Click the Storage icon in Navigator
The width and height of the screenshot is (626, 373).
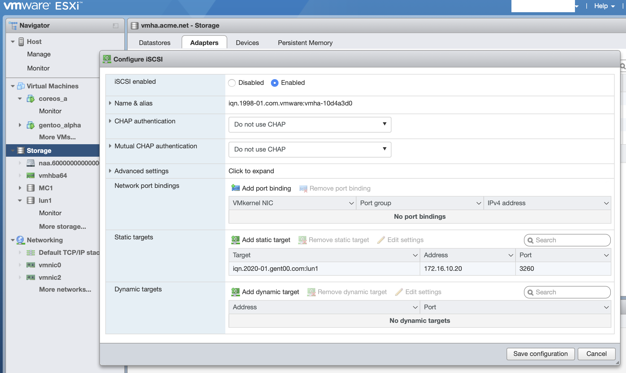(21, 150)
